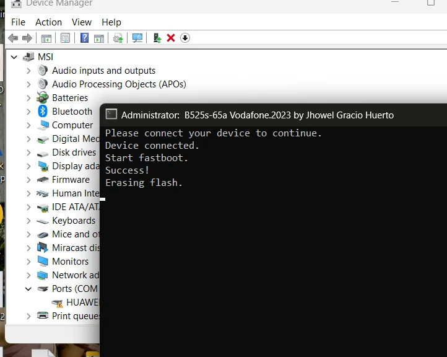This screenshot has width=447, height=357.
Task: Select the MSI computer node
Action: tap(45, 57)
